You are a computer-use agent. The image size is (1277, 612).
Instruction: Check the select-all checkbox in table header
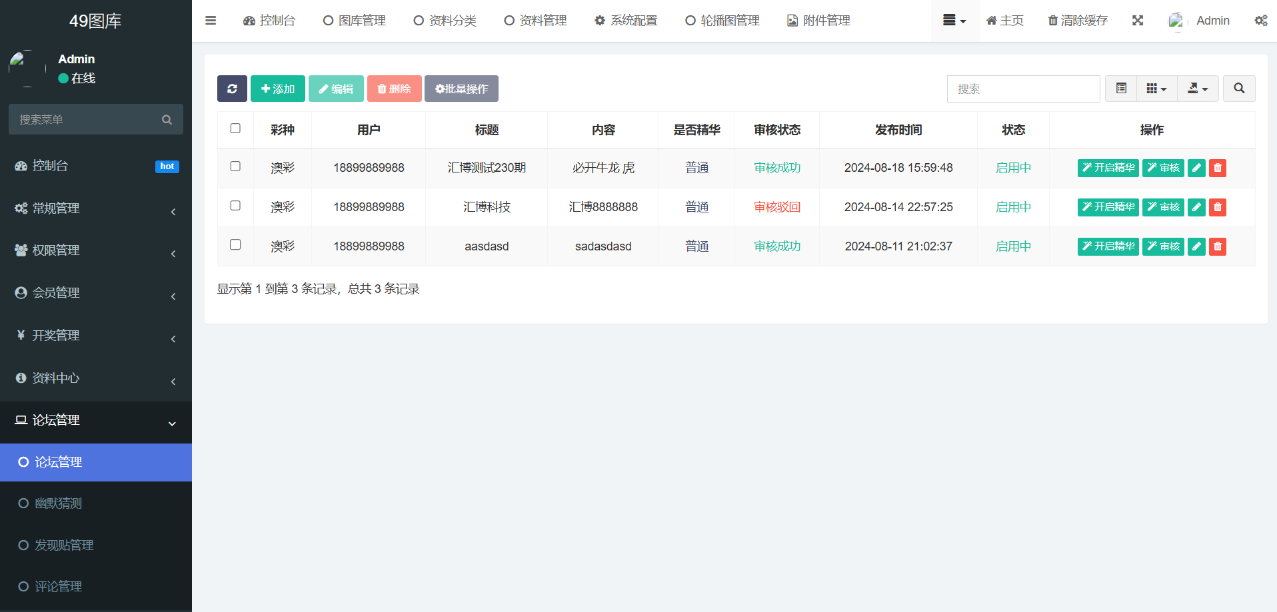(235, 129)
